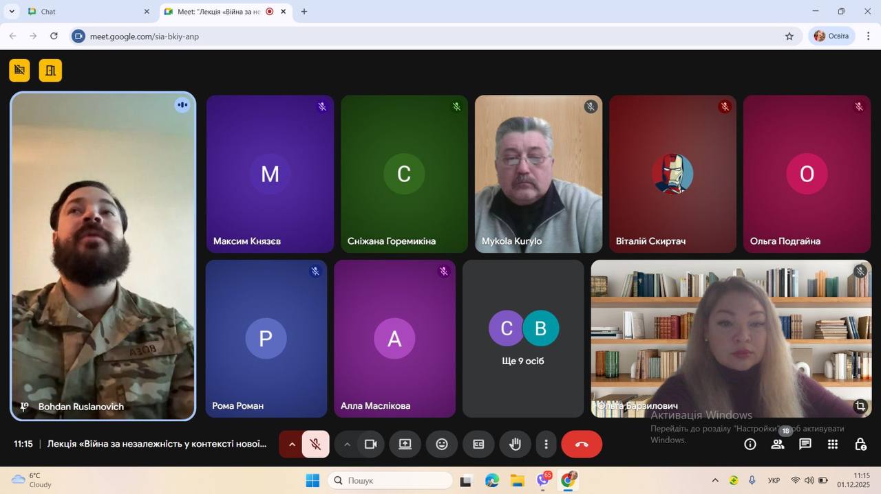This screenshot has height=494, width=881.
Task: Click the 'Ще 9 осіб' tile
Action: pyautogui.click(x=523, y=339)
